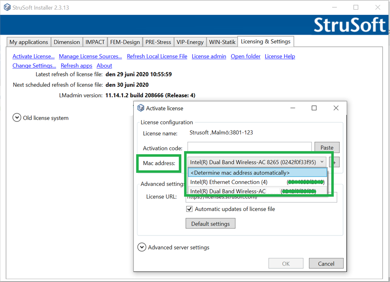Open Manage License Sources link
This screenshot has width=390, height=282.
(x=90, y=56)
